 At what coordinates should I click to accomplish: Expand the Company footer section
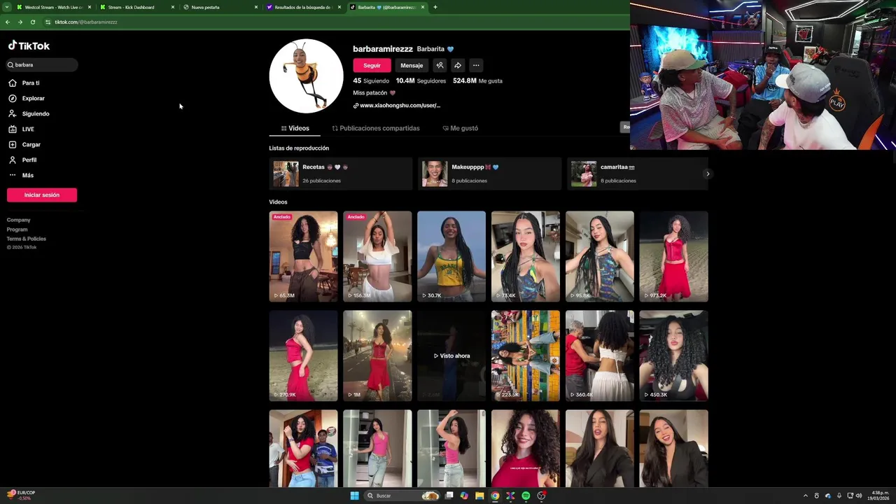19,220
